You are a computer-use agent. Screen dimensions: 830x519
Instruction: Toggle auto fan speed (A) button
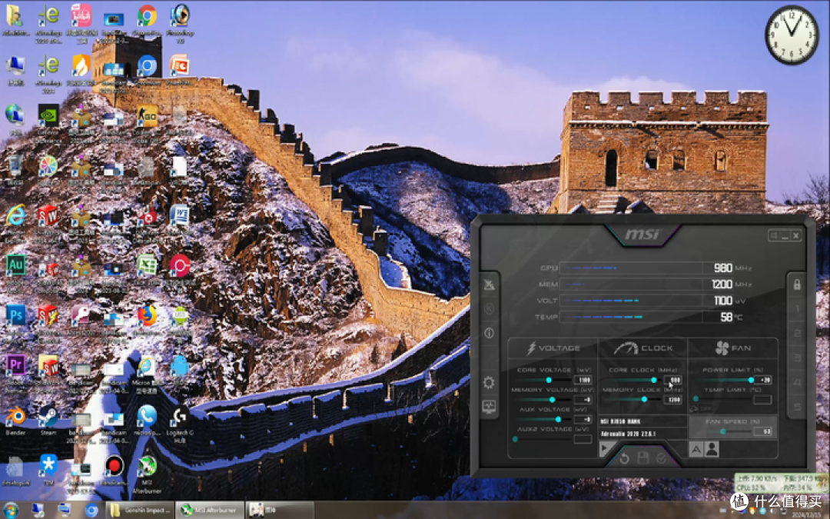point(696,449)
